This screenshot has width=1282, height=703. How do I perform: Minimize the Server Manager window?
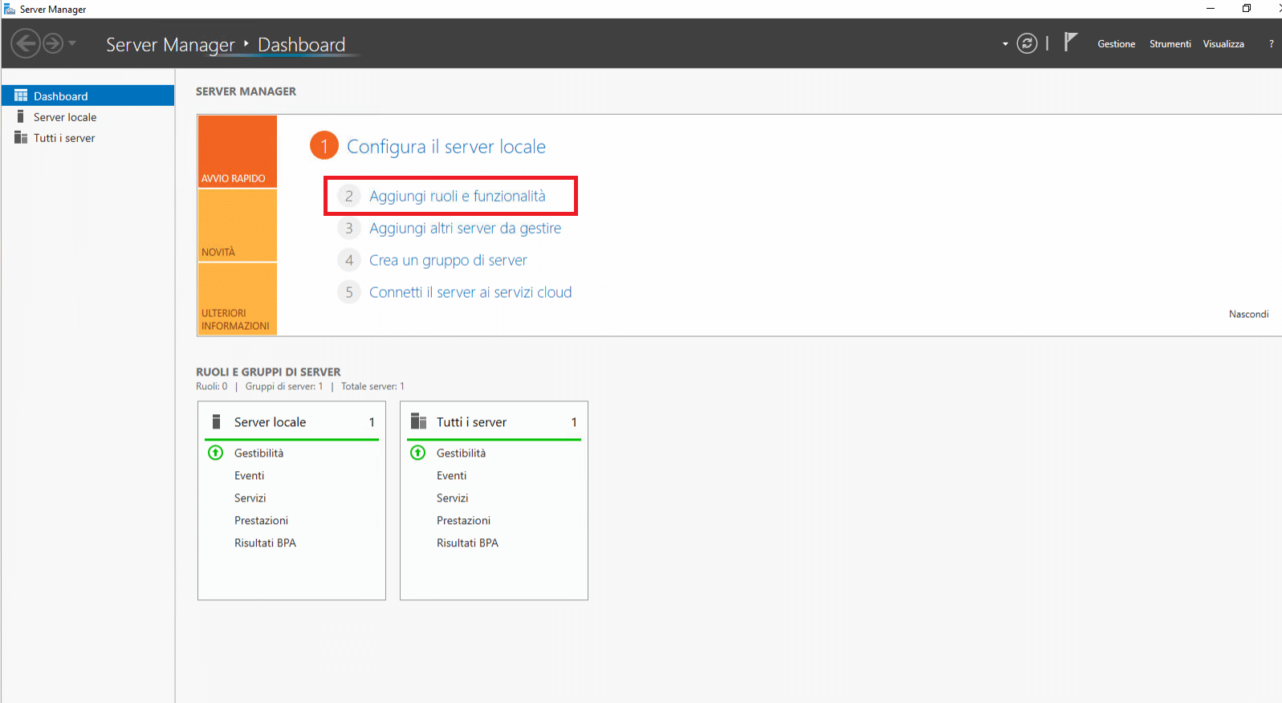coord(1211,8)
